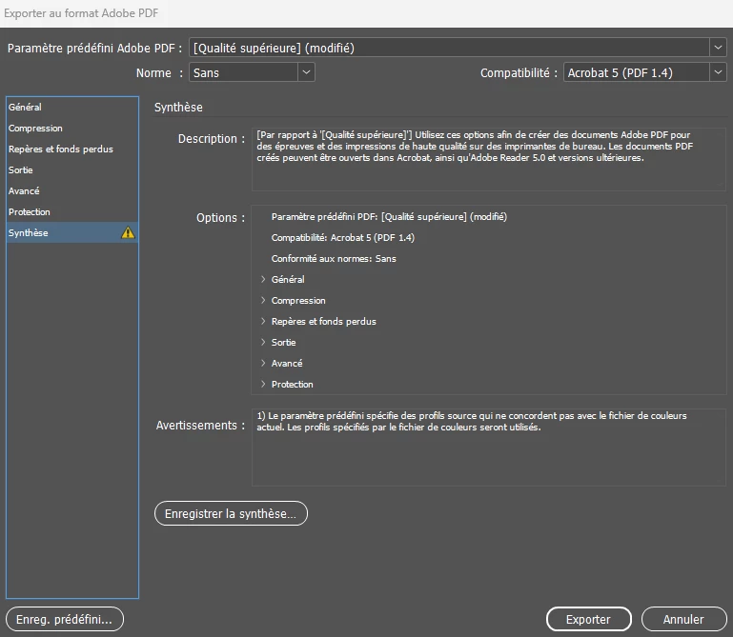Screen dimensions: 733x637
Task: Select Général in the left category list
Action: point(72,107)
